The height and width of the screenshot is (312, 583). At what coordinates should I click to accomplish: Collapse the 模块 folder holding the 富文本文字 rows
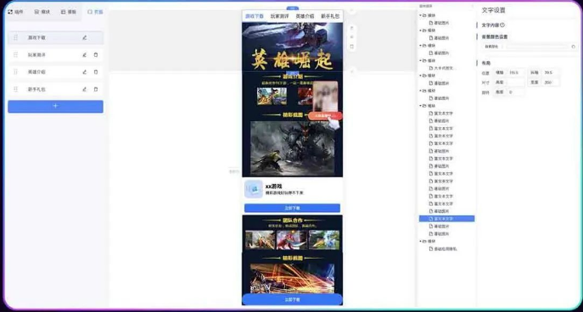[x=421, y=106]
